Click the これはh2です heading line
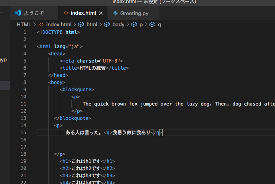 [x=87, y=168]
